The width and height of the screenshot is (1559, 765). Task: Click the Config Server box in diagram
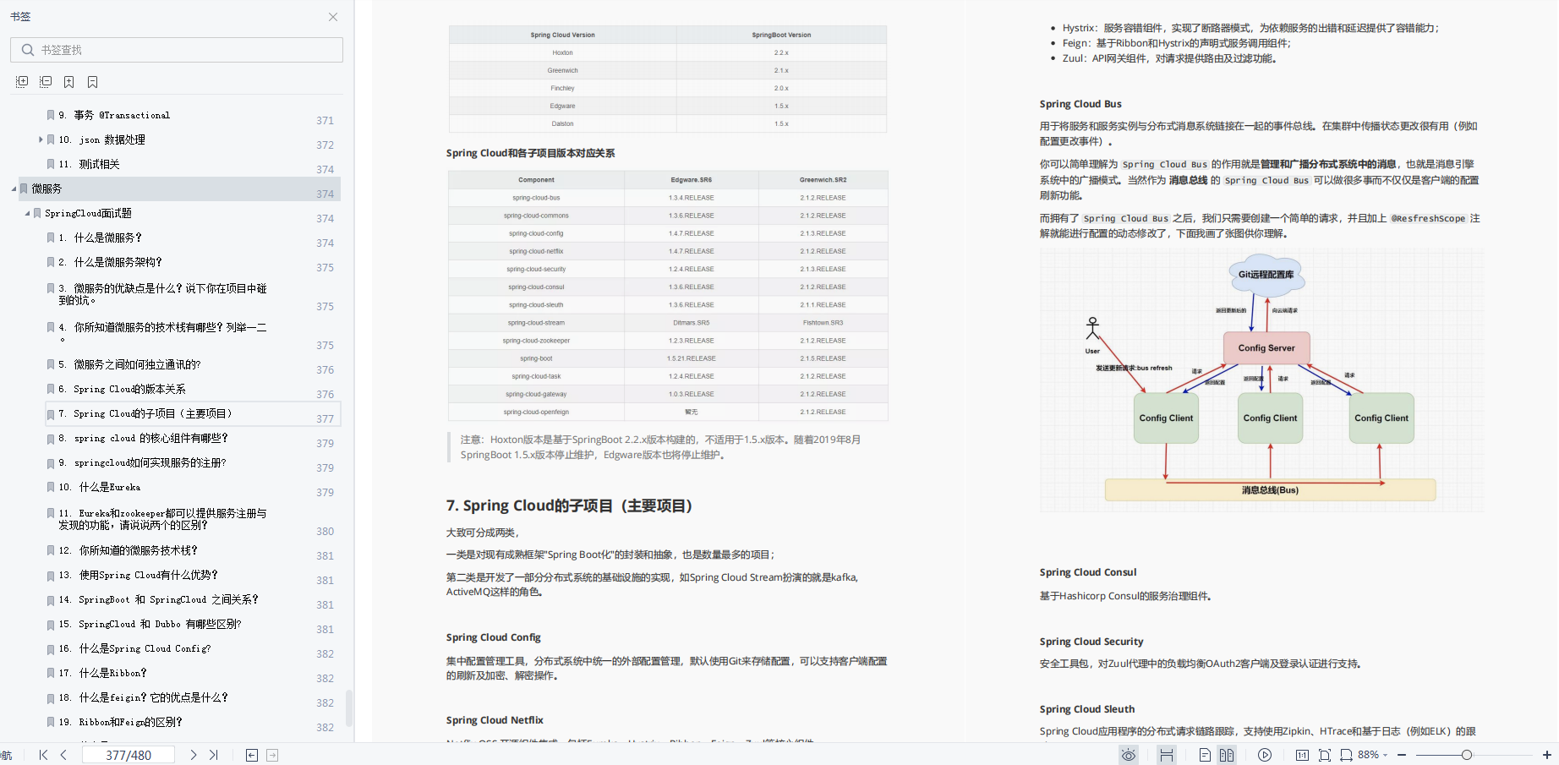coord(1266,348)
